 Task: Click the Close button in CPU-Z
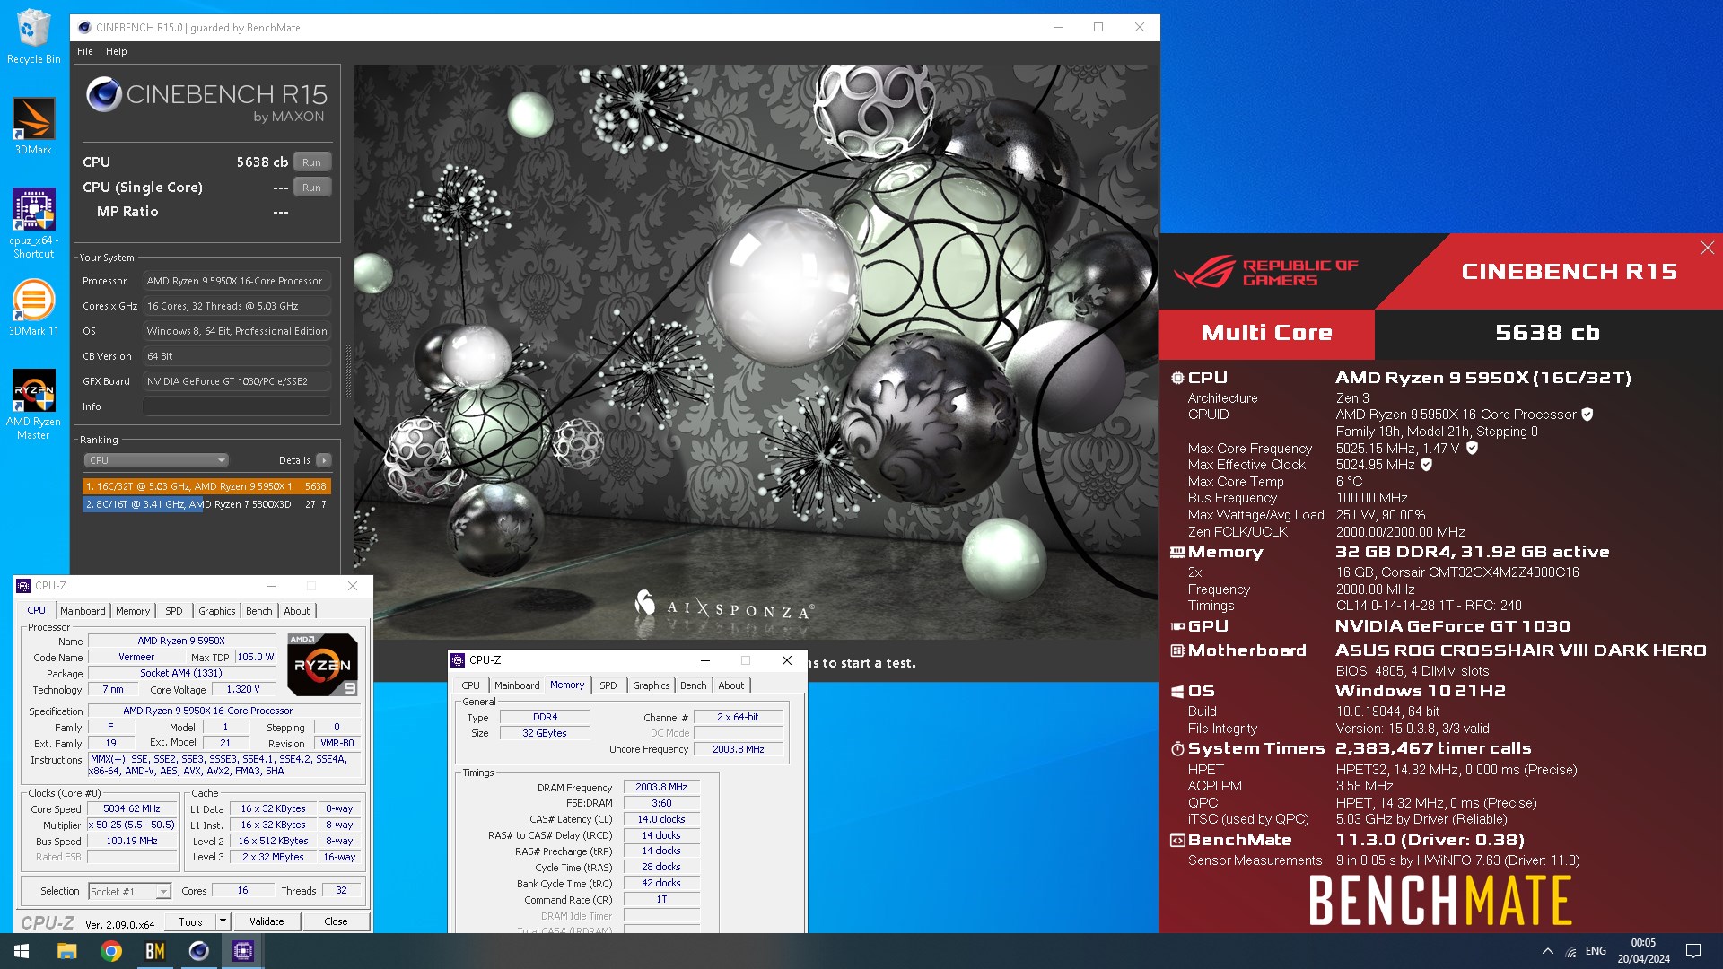(x=336, y=921)
